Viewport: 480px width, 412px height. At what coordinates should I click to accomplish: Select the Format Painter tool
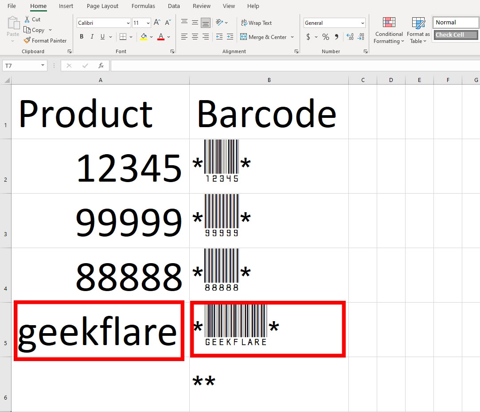click(x=46, y=40)
